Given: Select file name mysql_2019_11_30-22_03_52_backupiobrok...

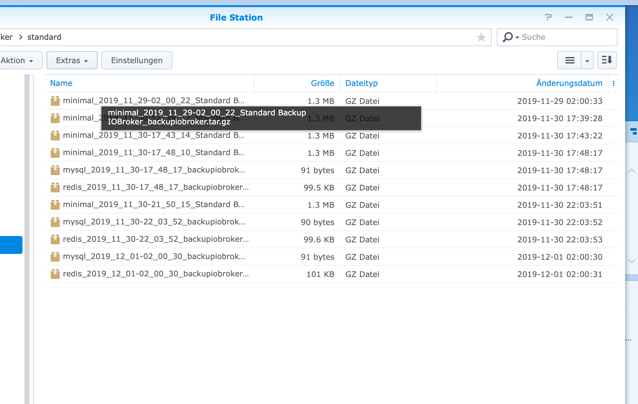Looking at the screenshot, I should (154, 222).
